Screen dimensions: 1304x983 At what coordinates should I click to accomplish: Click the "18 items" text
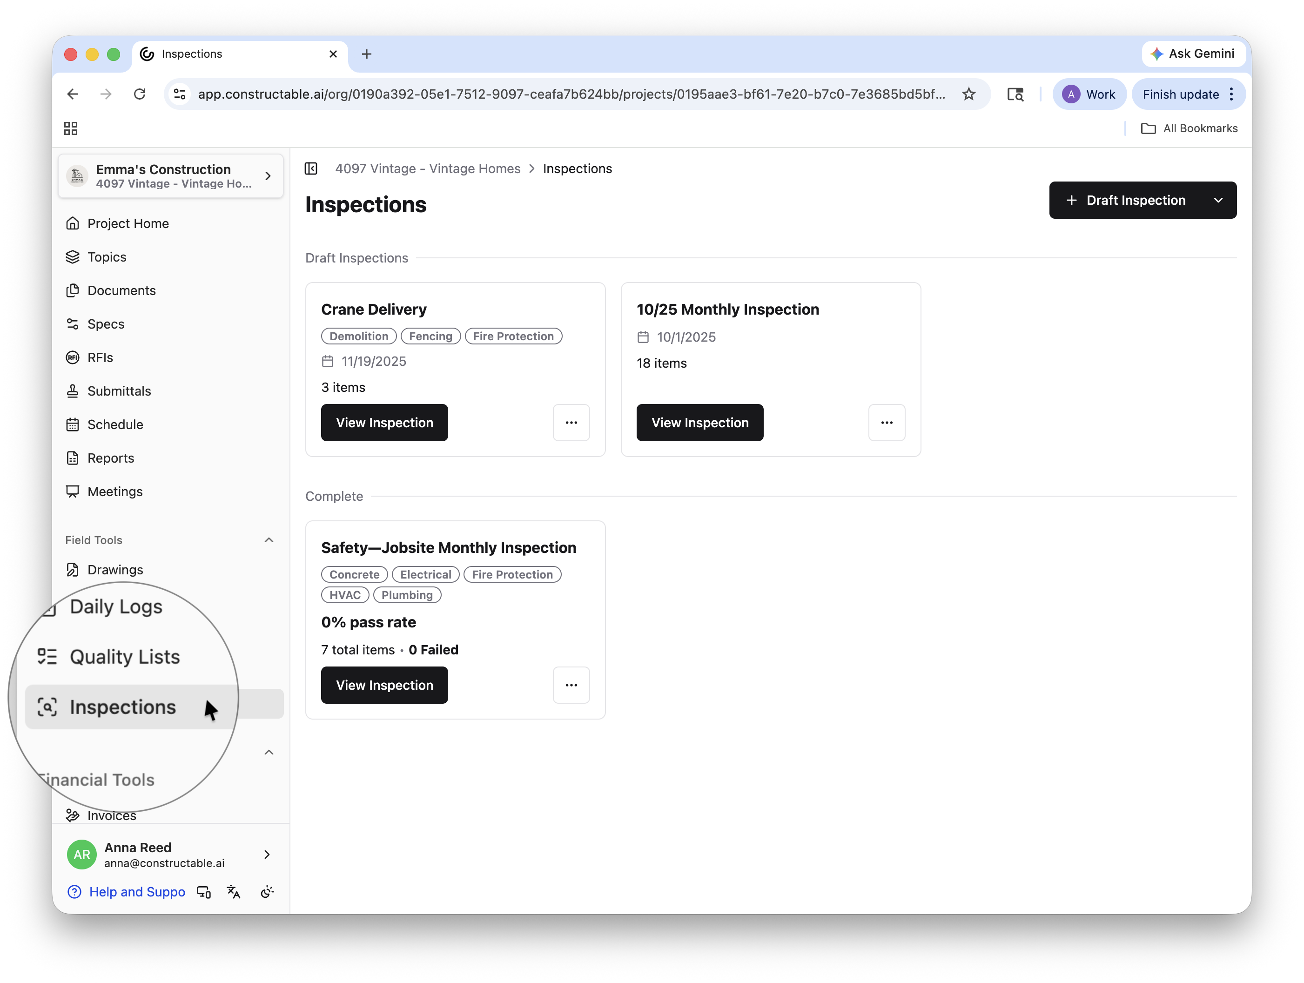click(661, 363)
